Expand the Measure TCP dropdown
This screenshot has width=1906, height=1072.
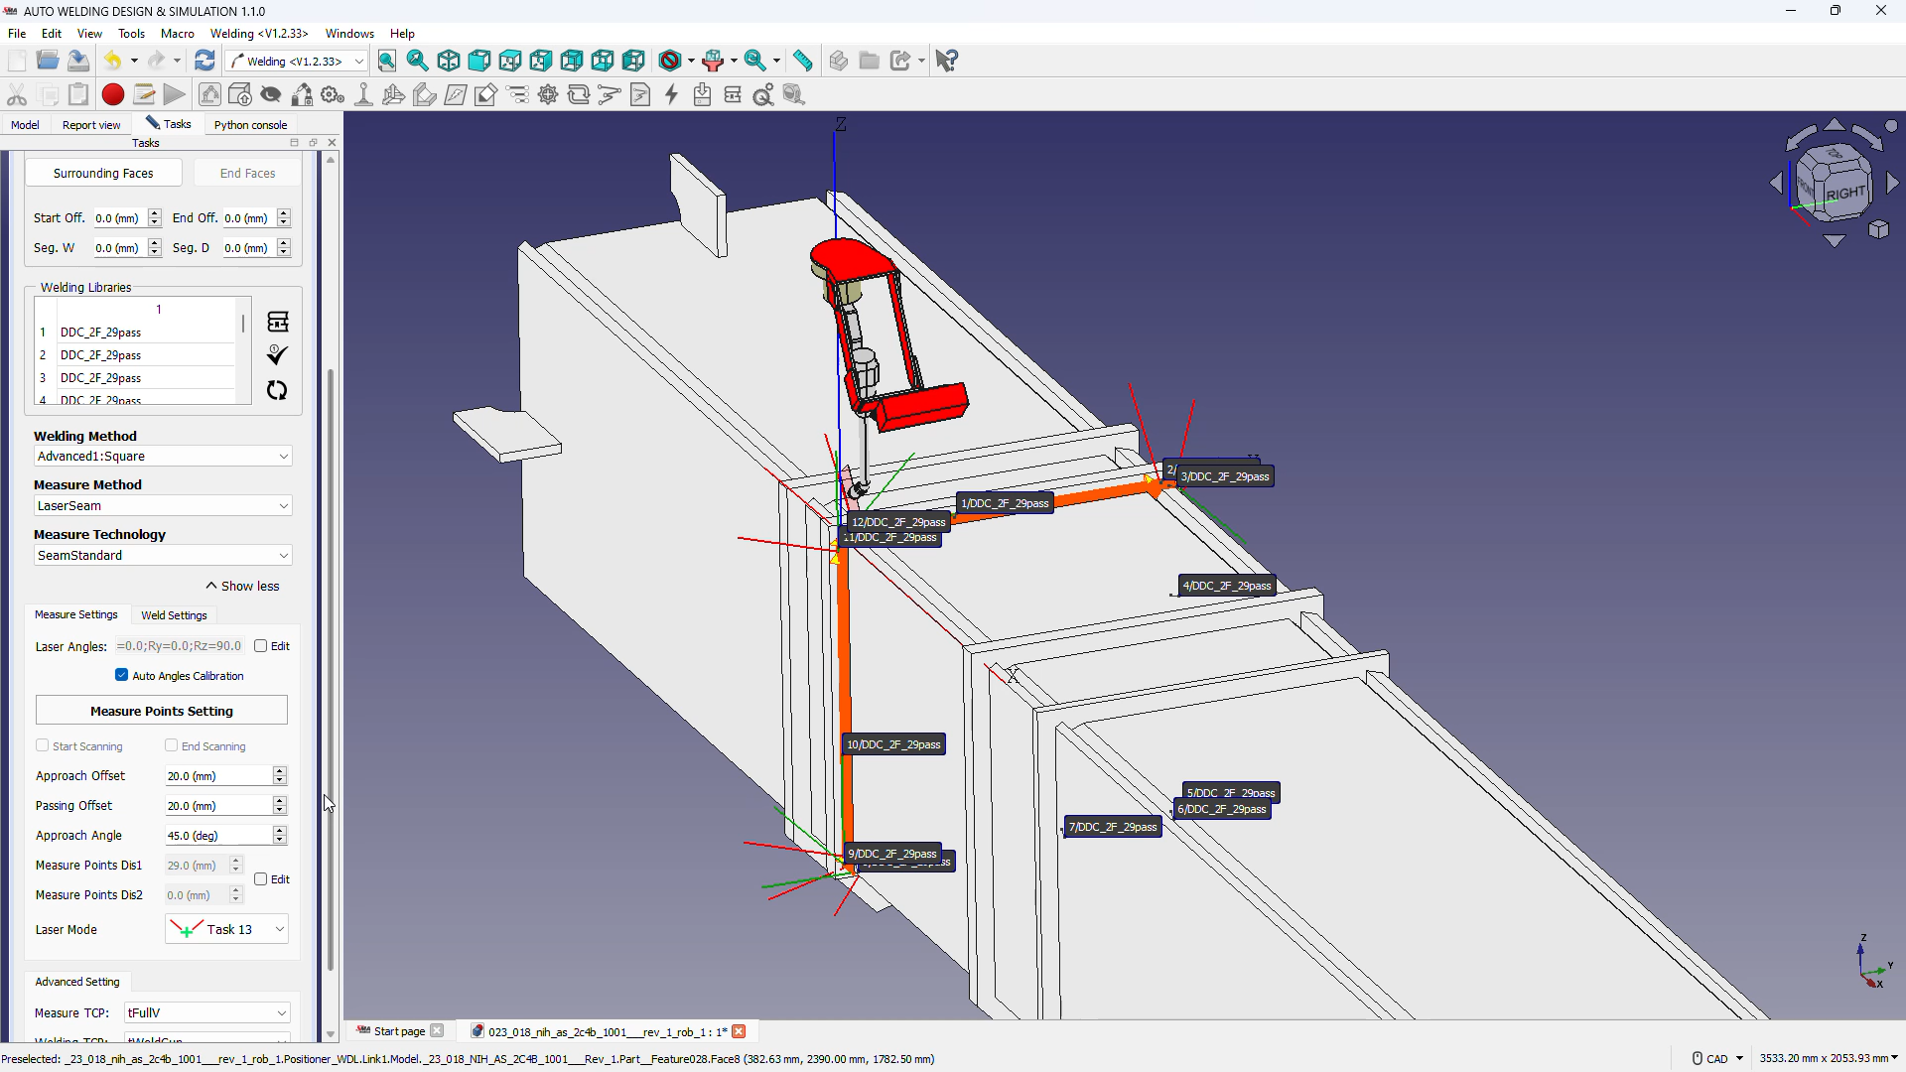point(206,1012)
